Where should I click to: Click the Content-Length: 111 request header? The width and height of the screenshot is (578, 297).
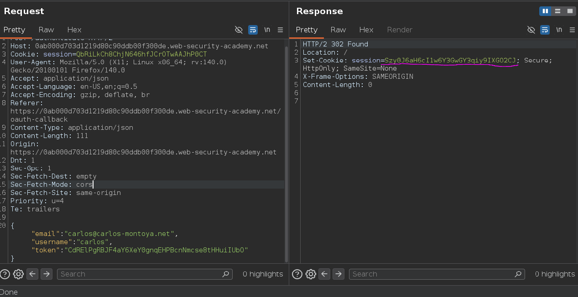(x=49, y=136)
